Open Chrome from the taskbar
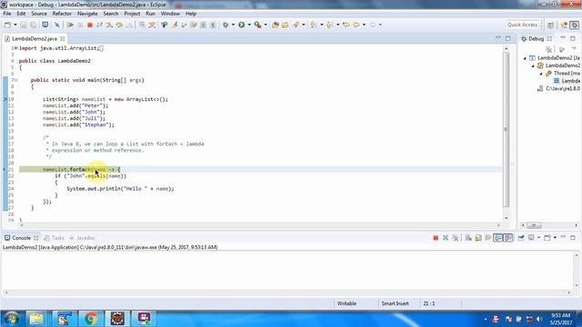This screenshot has width=582, height=327. (91, 319)
